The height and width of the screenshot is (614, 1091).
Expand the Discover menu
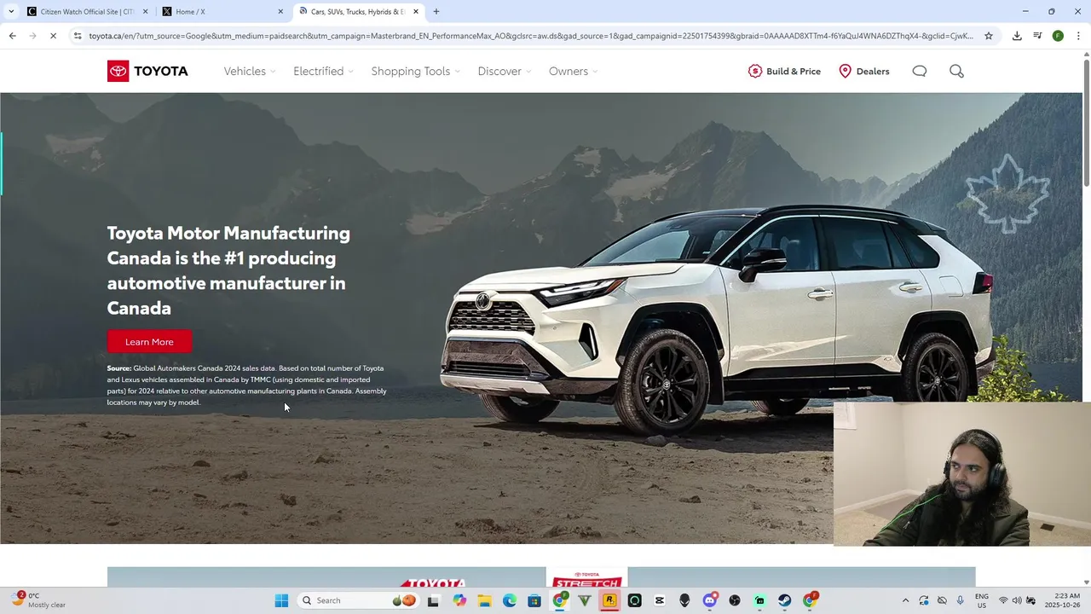pos(504,71)
